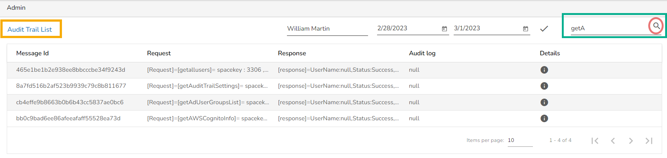
Task: Click the Audit Trail List heading
Action: coord(30,30)
